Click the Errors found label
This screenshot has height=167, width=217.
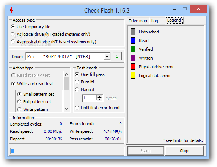point(82,124)
